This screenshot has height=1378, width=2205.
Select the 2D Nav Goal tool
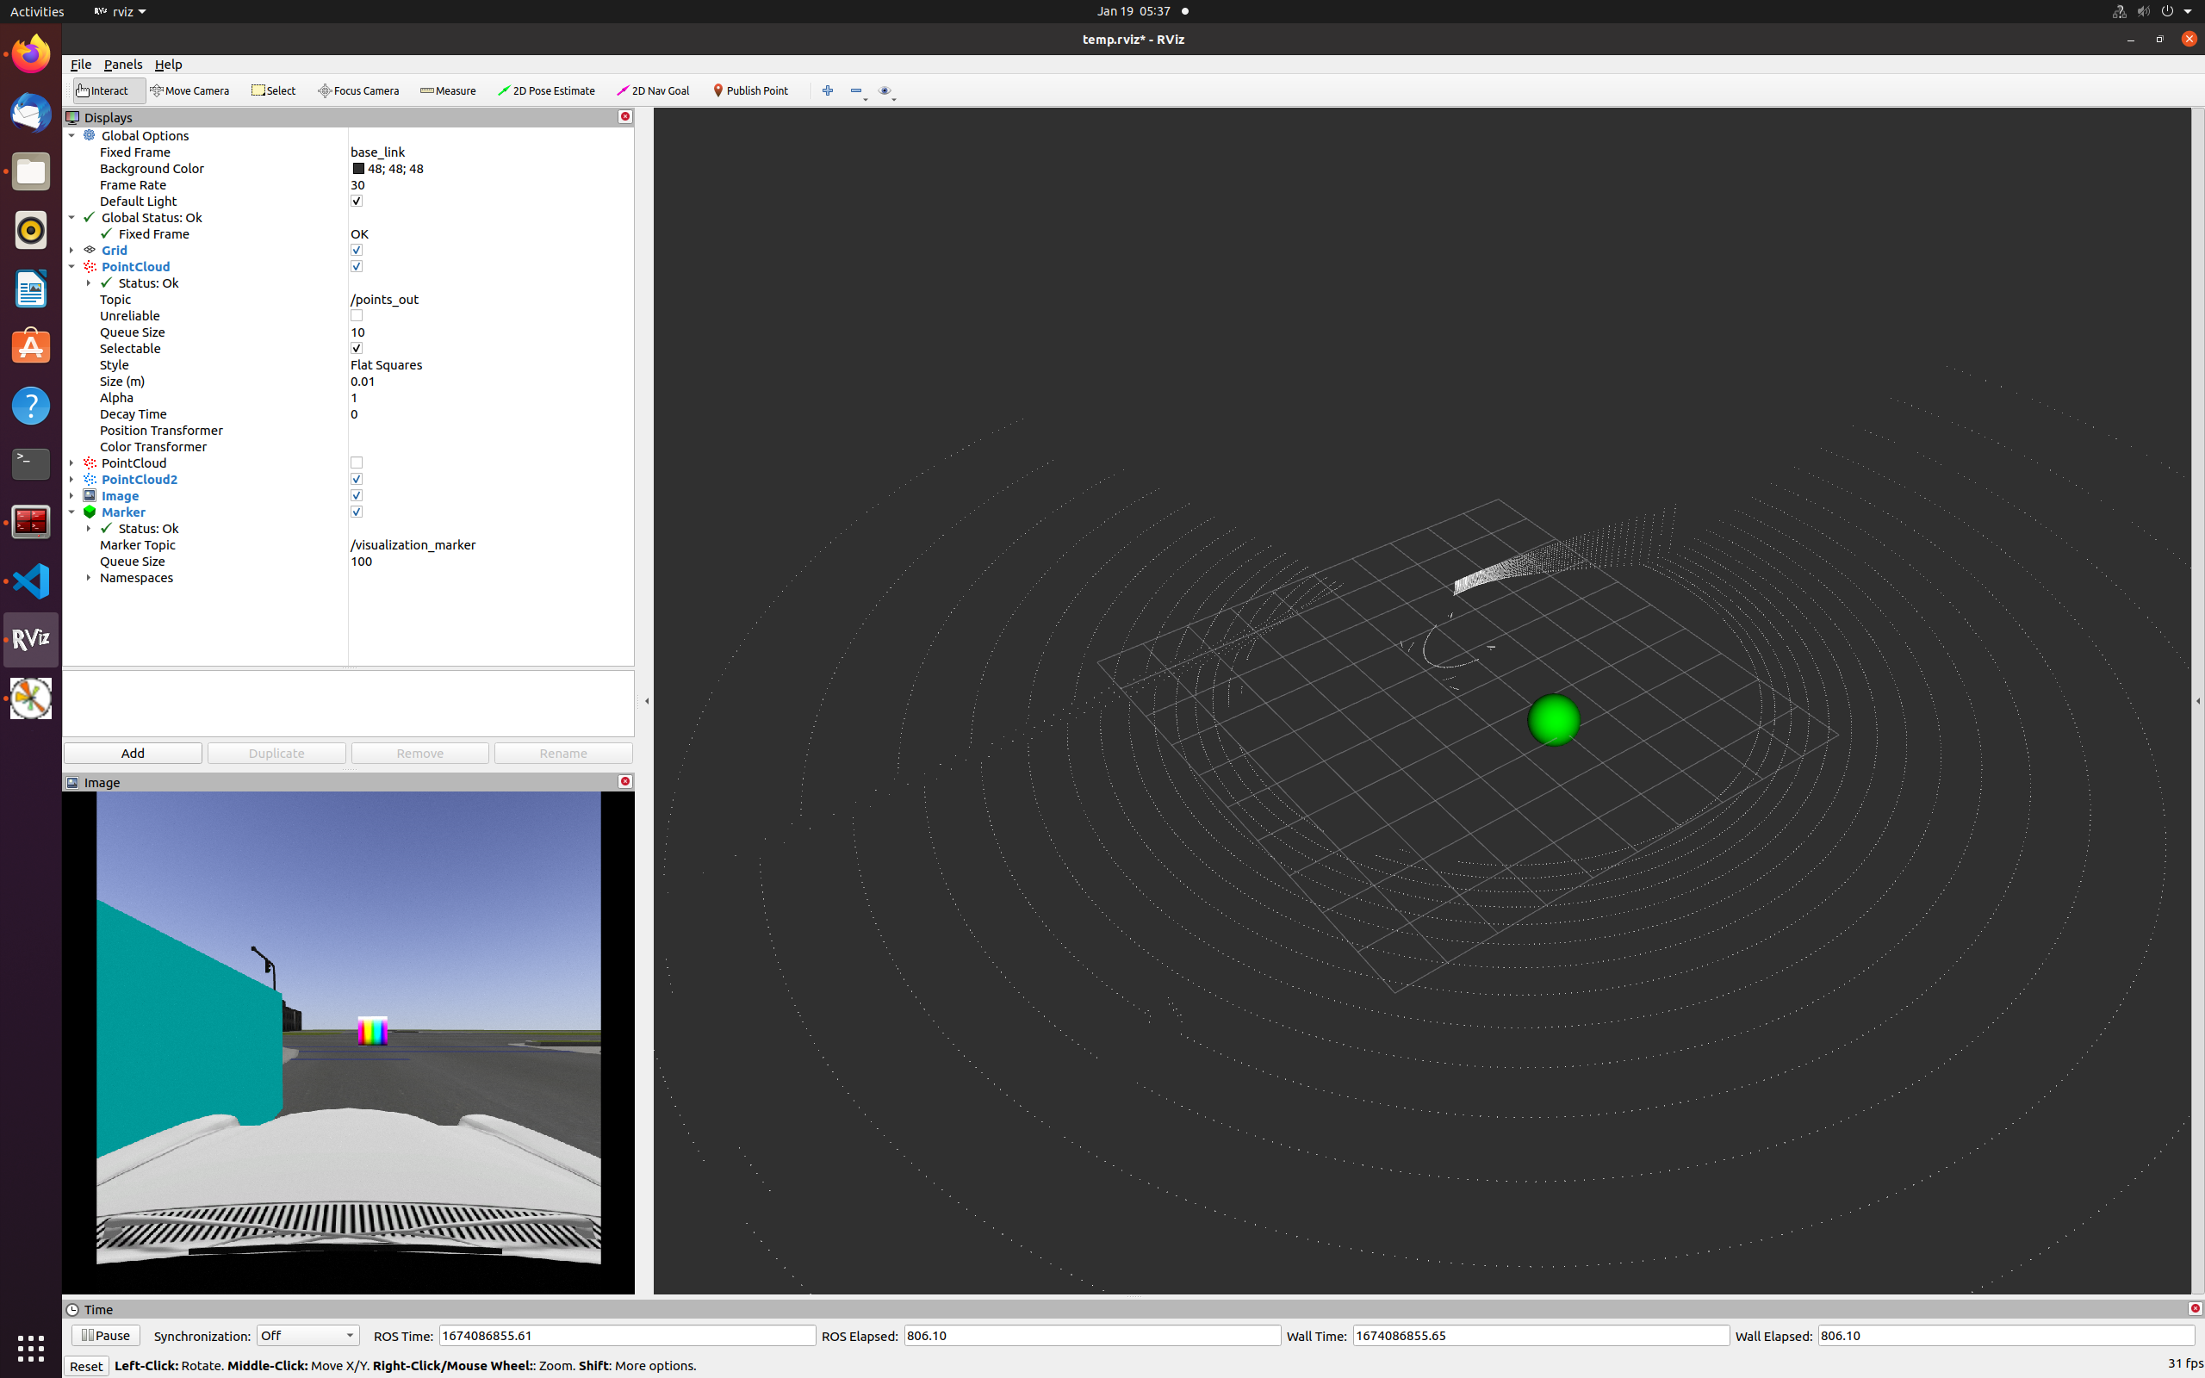click(x=653, y=90)
